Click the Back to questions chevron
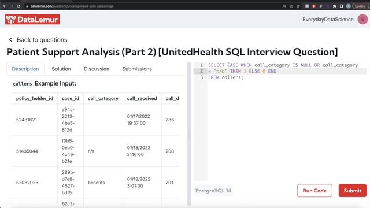Screen dimensions: 370x208 [10, 40]
